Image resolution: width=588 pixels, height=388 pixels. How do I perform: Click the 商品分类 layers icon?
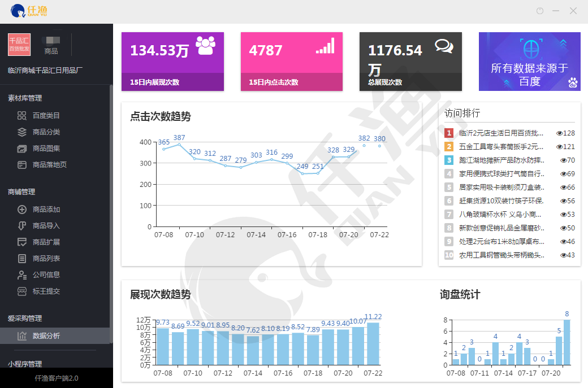click(21, 132)
